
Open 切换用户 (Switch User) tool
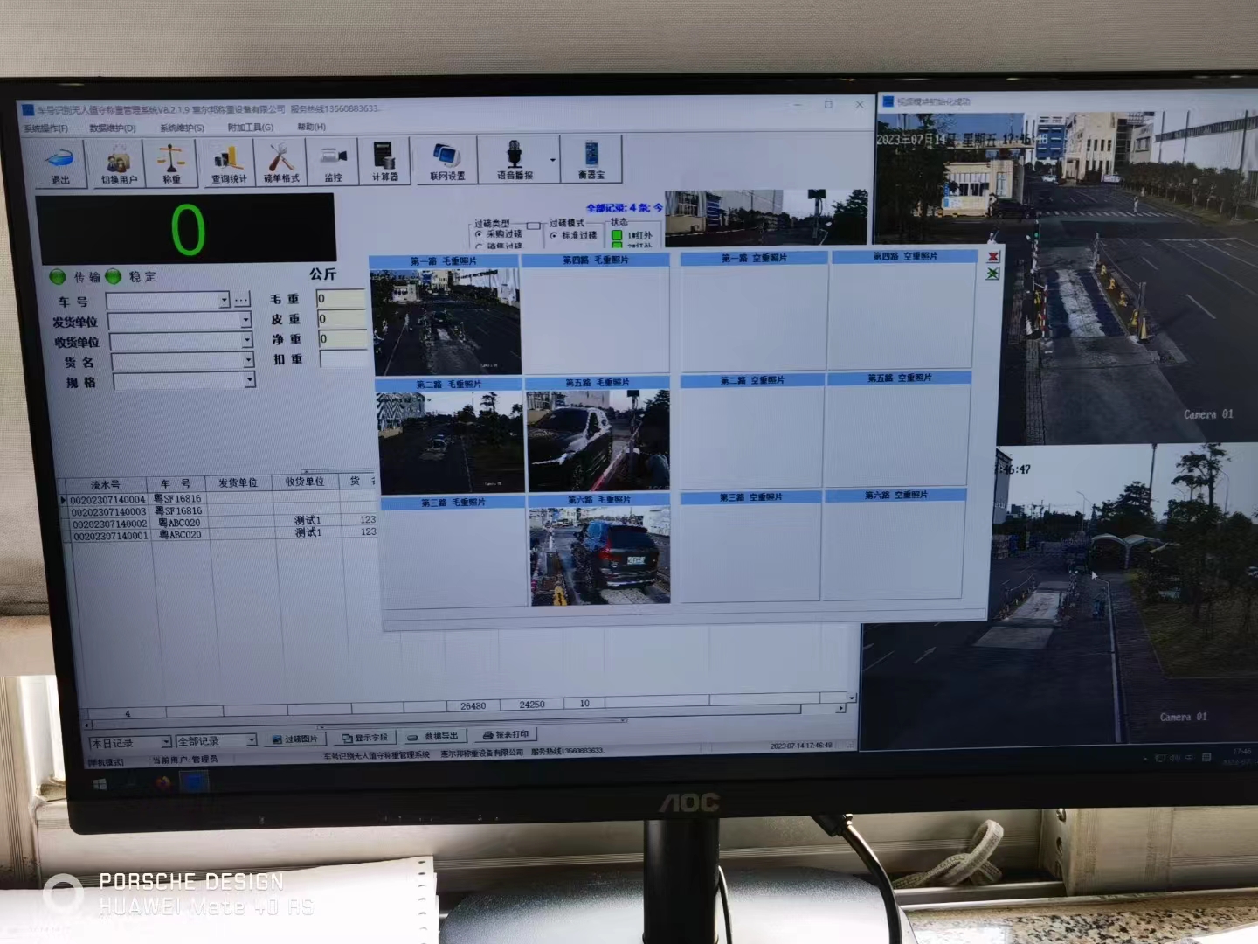pyautogui.click(x=118, y=163)
